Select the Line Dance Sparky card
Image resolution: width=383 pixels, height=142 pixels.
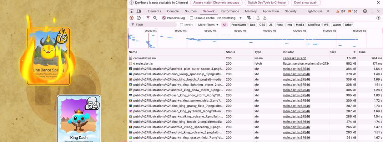(x=48, y=56)
